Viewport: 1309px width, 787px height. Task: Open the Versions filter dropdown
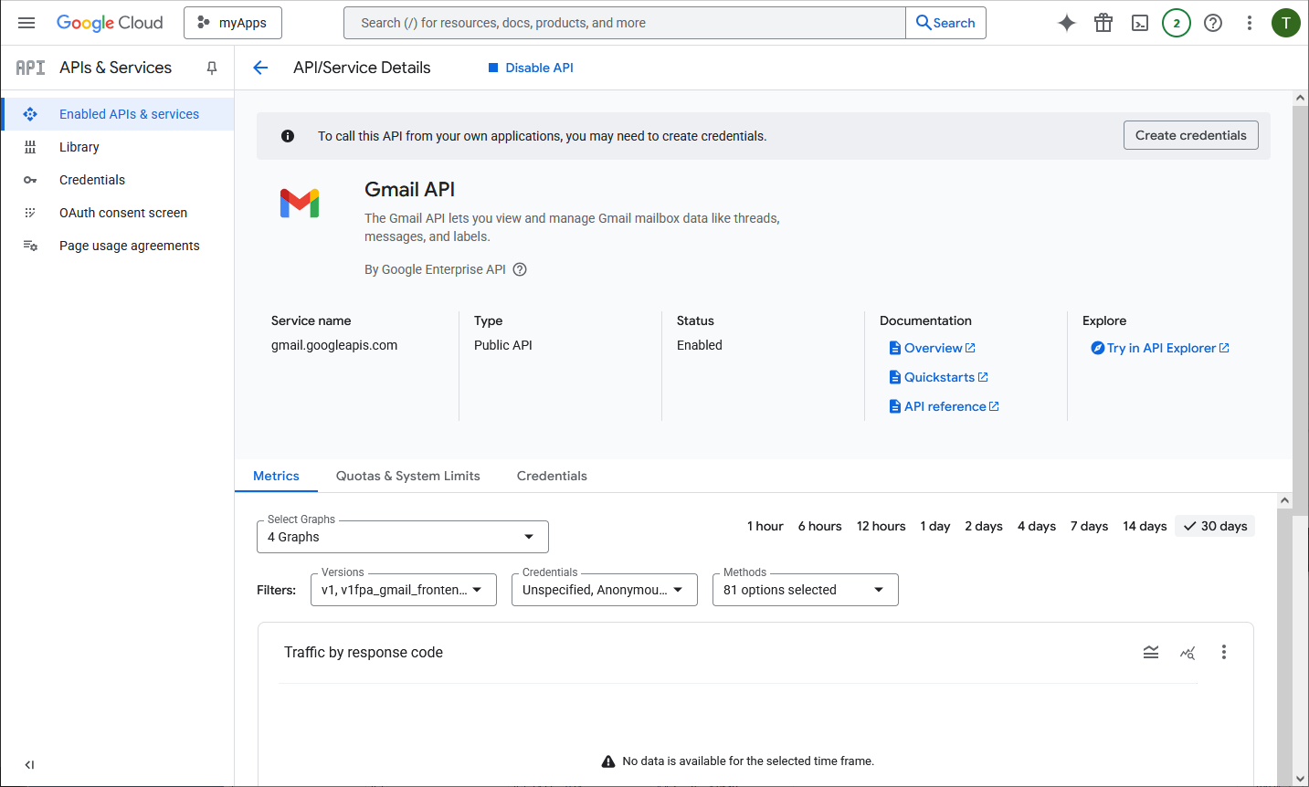[x=403, y=590]
